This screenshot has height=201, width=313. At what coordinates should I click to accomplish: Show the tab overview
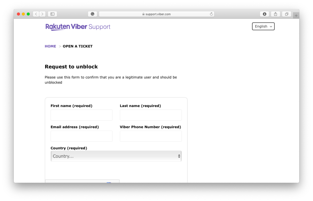[287, 14]
